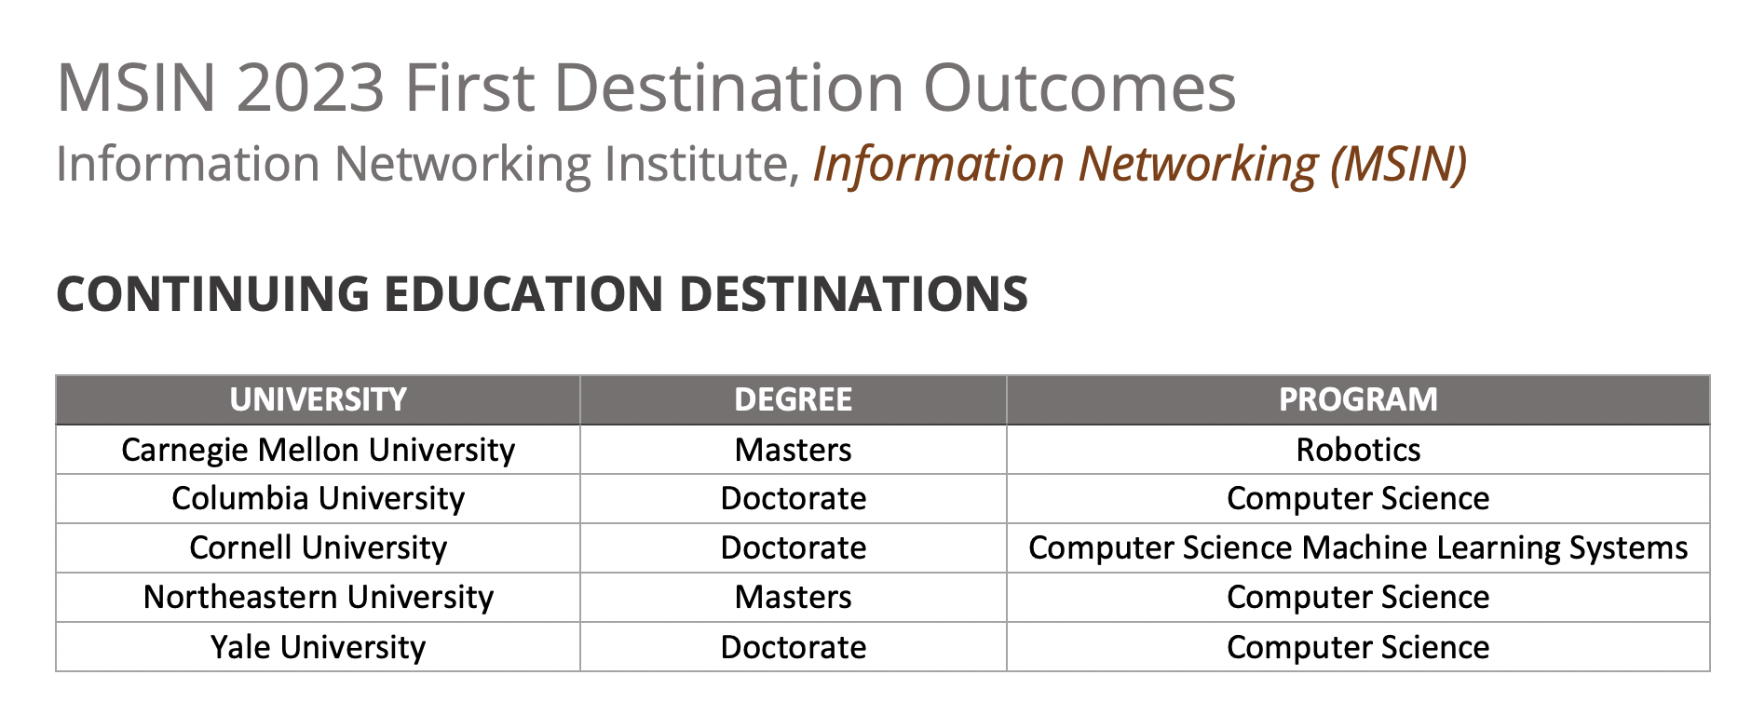This screenshot has height=702, width=1738.
Task: Click Masters degree in Carnegie Mellon row
Action: [793, 450]
